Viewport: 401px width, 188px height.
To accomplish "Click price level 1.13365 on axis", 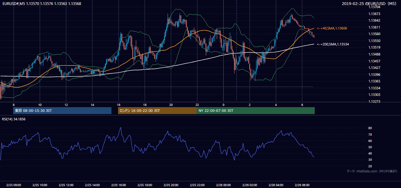I will (375, 81).
